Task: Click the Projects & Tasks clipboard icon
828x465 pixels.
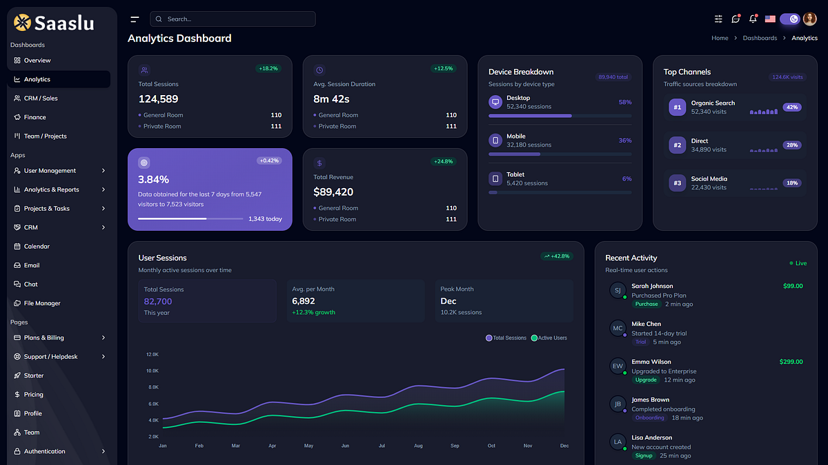Action: coord(17,209)
